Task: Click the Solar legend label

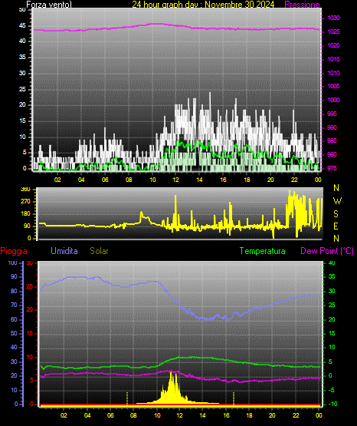Action: click(x=99, y=251)
